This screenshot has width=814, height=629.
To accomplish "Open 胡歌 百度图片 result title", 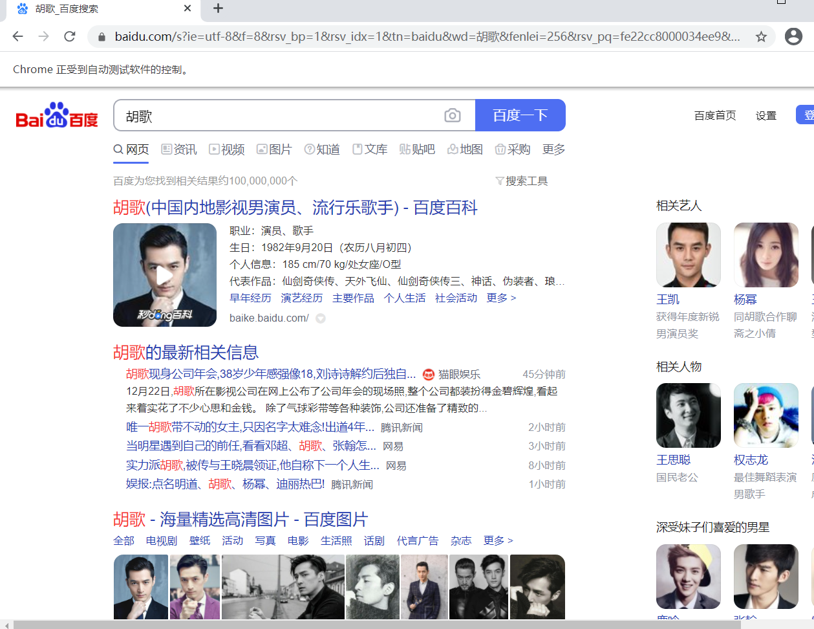I will coord(241,520).
